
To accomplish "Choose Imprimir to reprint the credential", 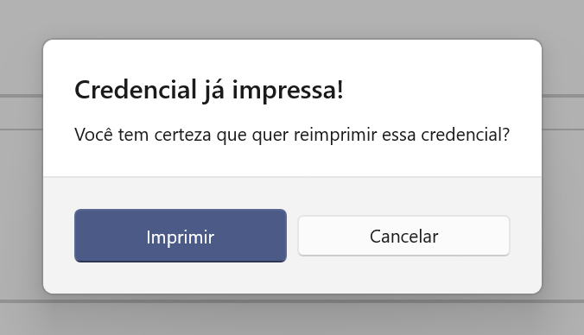I will point(181,236).
